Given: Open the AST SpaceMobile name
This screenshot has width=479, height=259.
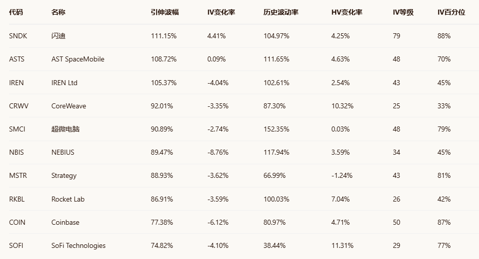Looking at the screenshot, I should (78, 59).
